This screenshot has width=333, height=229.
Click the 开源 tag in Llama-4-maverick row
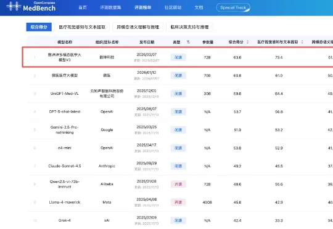coord(178,203)
